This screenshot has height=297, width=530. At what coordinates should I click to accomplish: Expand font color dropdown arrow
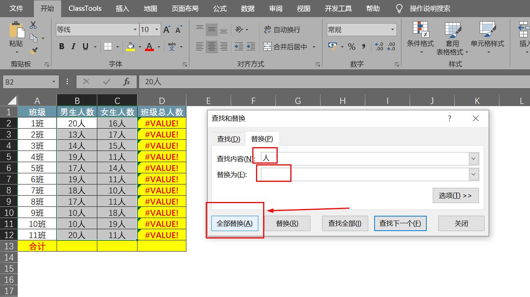point(159,47)
